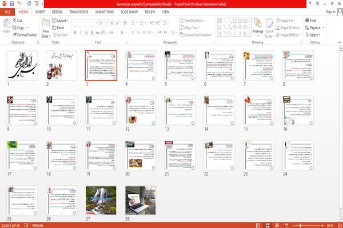The width and height of the screenshot is (343, 228).
Task: Click the Reset slide icon
Action: pyautogui.click(x=54, y=27)
